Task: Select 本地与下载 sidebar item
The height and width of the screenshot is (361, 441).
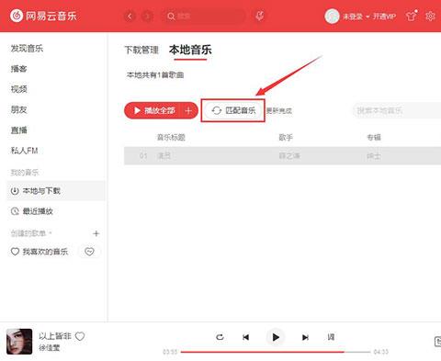Action: pyautogui.click(x=56, y=191)
